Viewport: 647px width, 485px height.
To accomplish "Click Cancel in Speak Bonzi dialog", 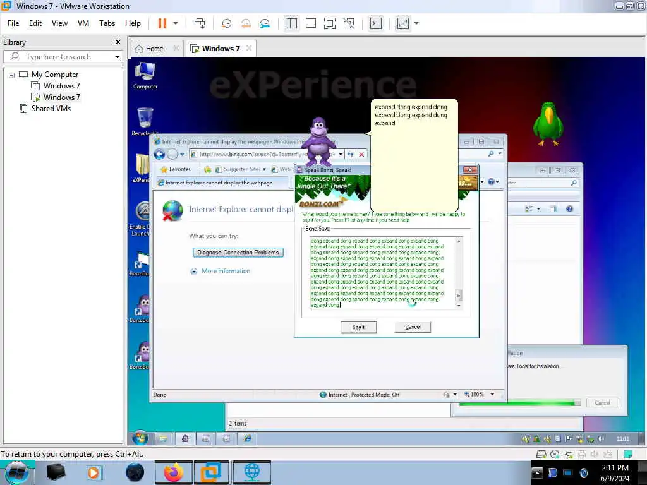I will [x=413, y=327].
